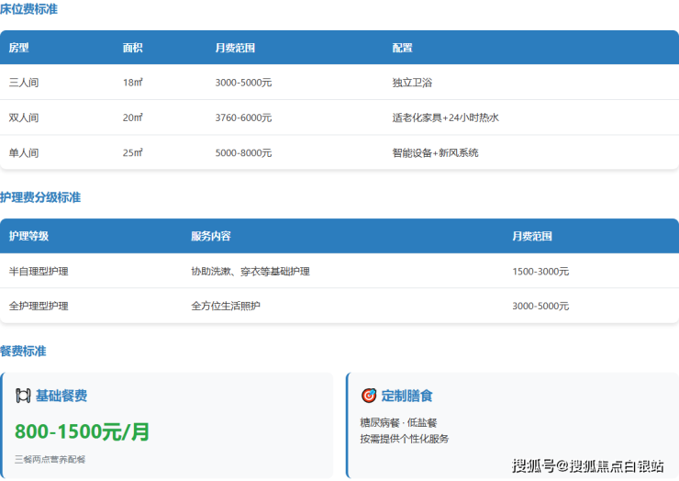The height and width of the screenshot is (481, 679).
Task: Click the 护理费分级标准 section heading
Action: pos(40,197)
